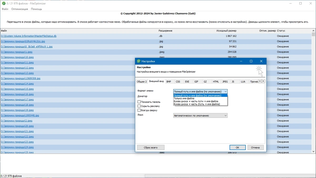Collapse the 'Формат имени' combo box
Image resolution: width=316 pixels, height=178 pixels.
click(x=225, y=91)
